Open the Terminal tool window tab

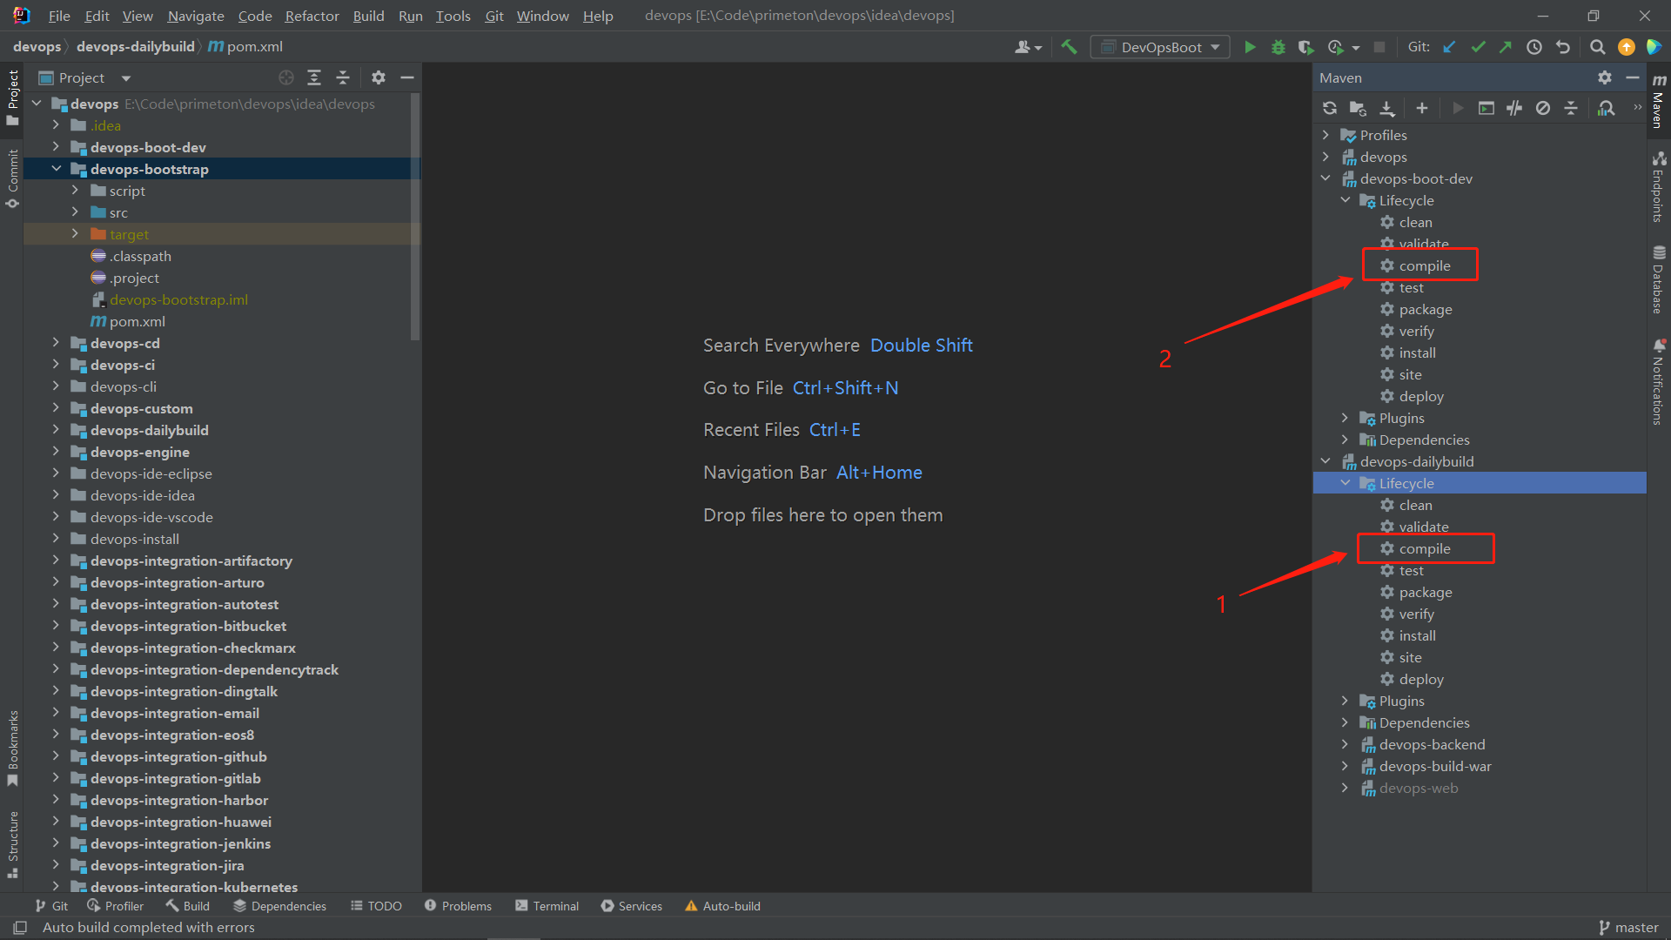(547, 906)
